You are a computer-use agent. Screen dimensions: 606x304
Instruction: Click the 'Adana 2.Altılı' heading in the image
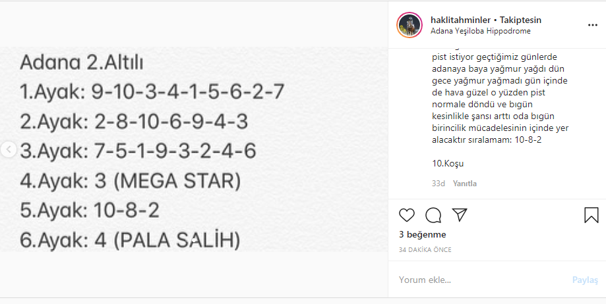coord(82,63)
